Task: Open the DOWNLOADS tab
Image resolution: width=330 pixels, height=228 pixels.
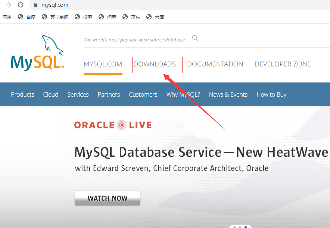Action: click(x=155, y=64)
